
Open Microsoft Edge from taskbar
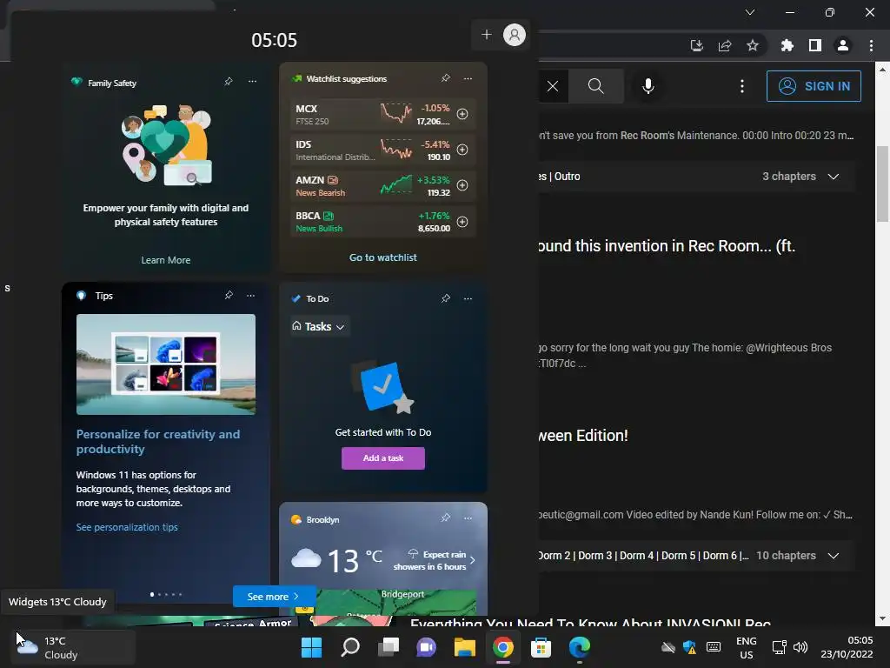click(579, 647)
